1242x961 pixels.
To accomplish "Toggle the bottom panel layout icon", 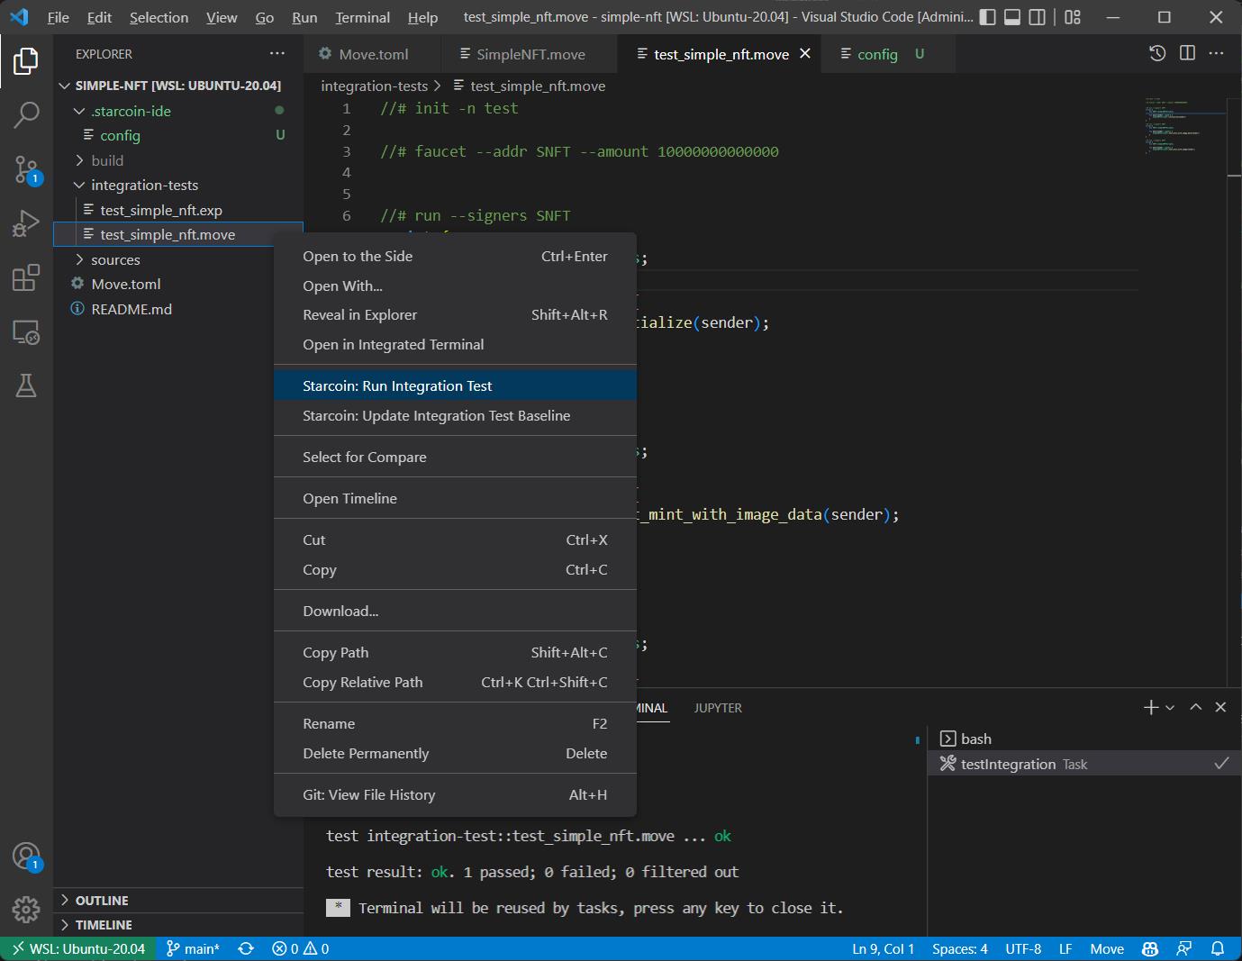I will (1012, 17).
